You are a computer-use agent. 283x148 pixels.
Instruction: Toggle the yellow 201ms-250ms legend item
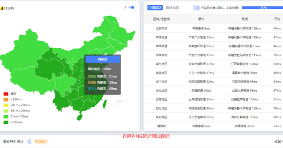(x=17, y=105)
